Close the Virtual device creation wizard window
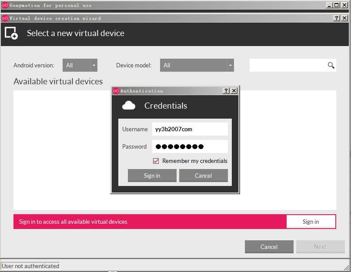351x272 pixels. 344,18
